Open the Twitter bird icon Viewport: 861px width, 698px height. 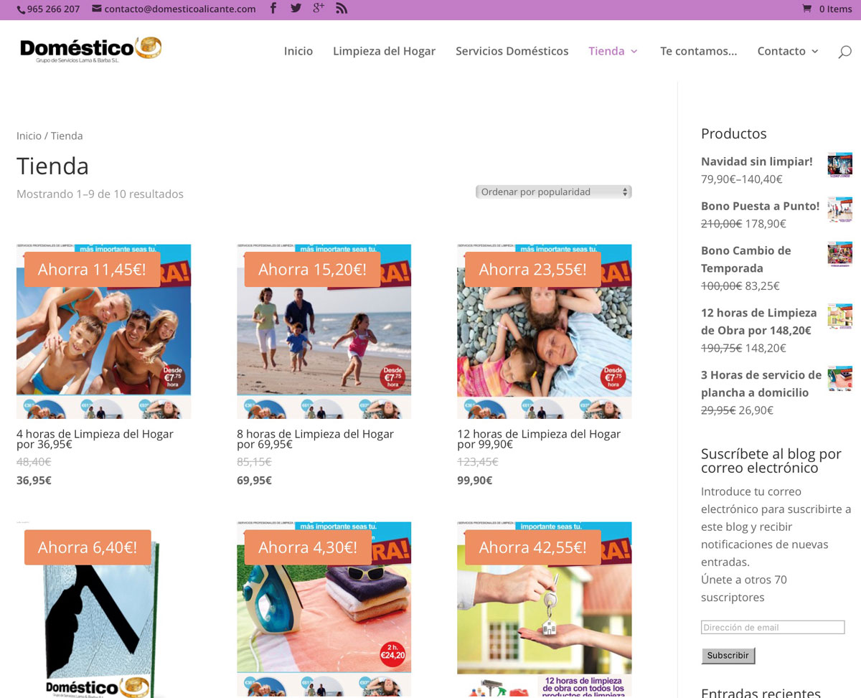(x=296, y=9)
